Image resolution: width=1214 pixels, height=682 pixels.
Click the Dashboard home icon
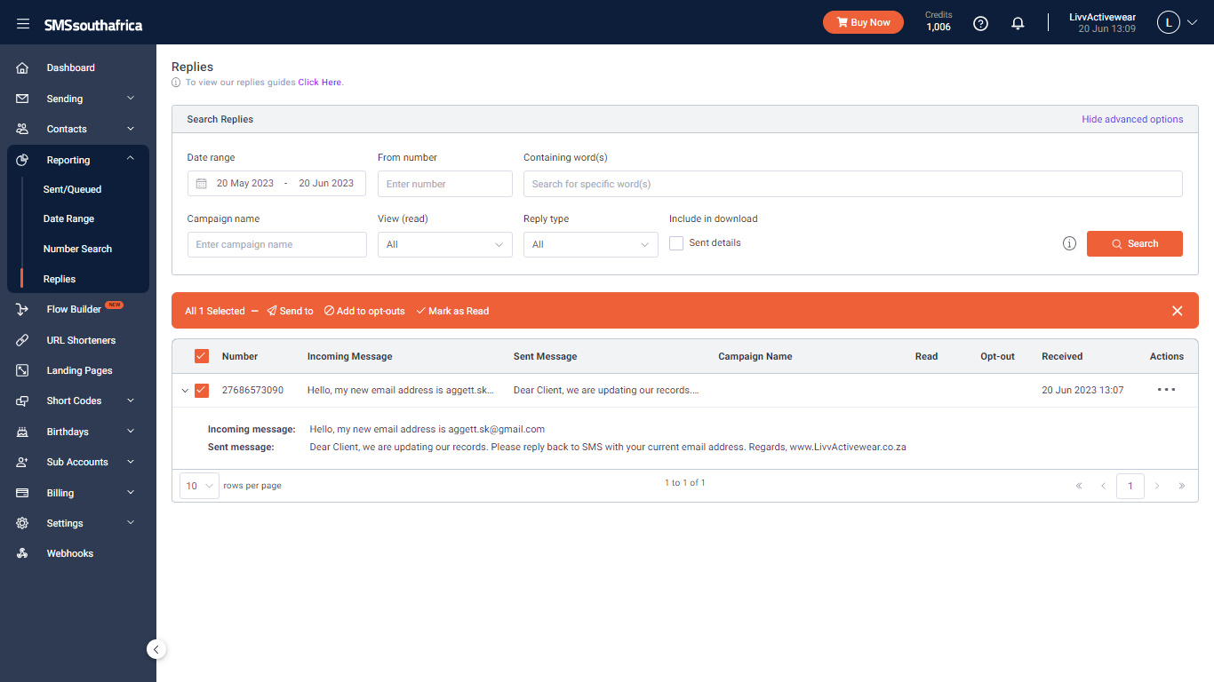coord(22,67)
